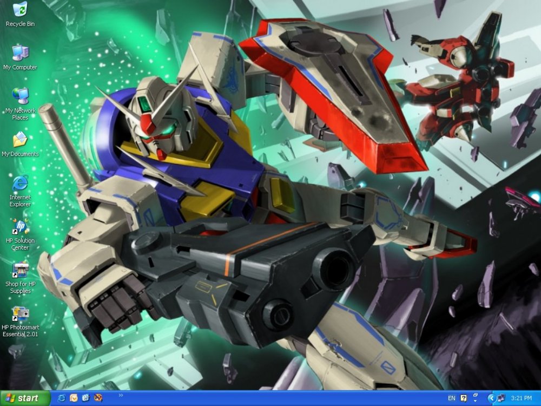
Task: Select the HP Photosmart Essential 2.01 shortcut
Action: tap(20, 322)
